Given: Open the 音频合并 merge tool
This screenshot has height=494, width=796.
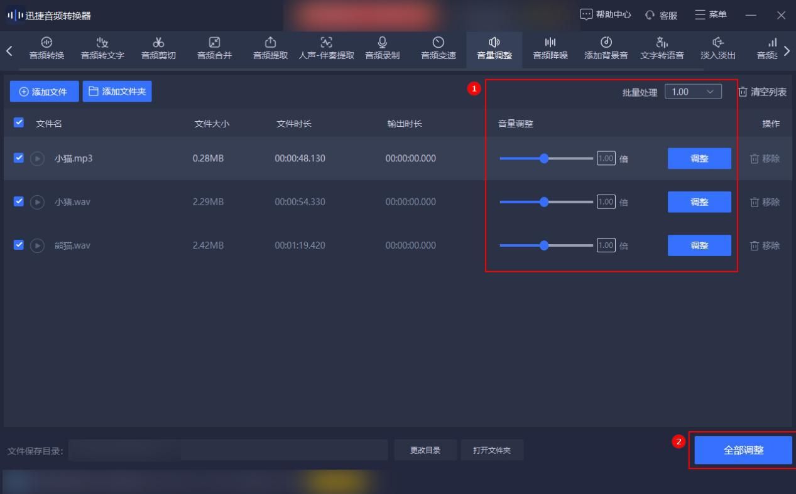Looking at the screenshot, I should click(214, 50).
